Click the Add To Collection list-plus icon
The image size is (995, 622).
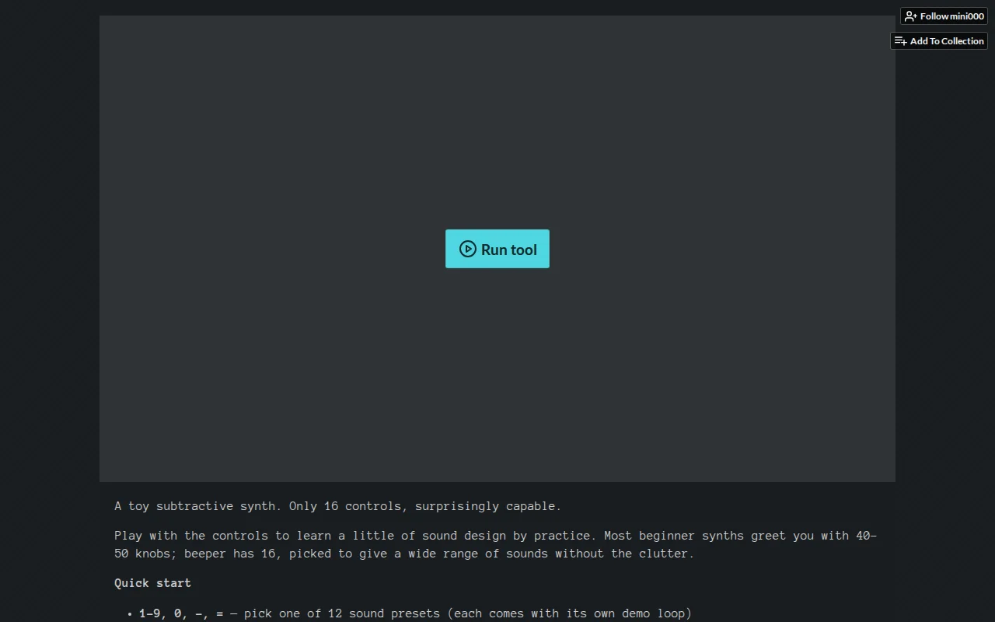pos(900,41)
